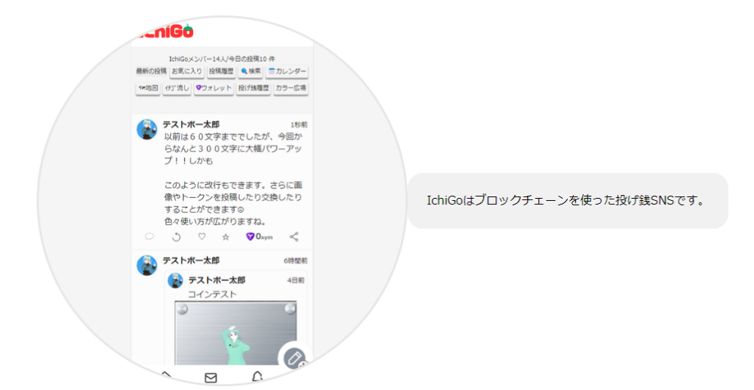Open the カラー広場 button
754x390 pixels.
(x=291, y=88)
